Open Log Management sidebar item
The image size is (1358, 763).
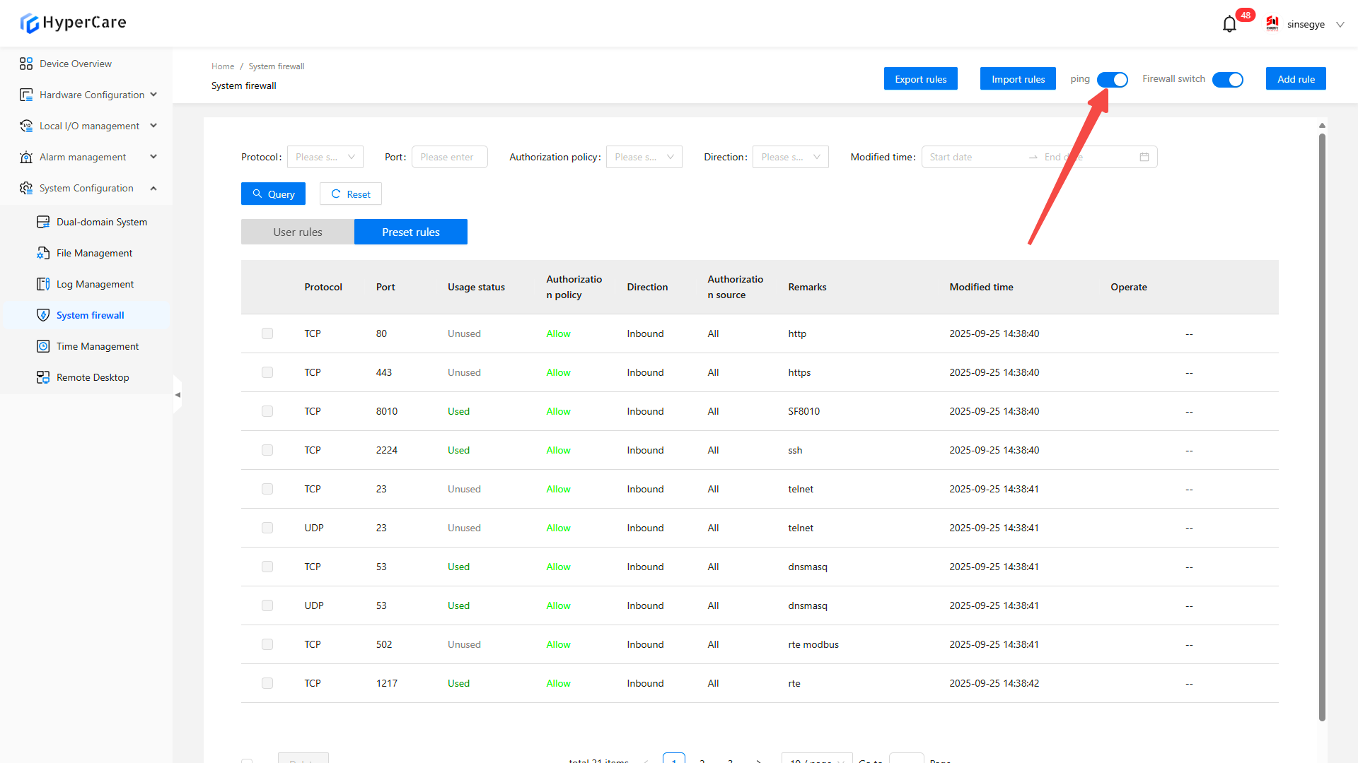tap(95, 284)
